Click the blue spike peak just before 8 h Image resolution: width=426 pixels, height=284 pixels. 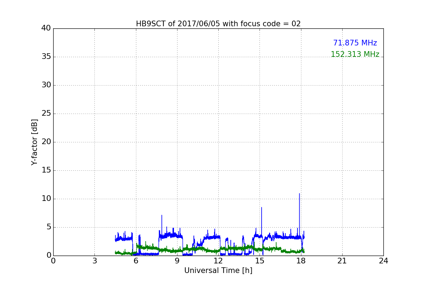[162, 215]
